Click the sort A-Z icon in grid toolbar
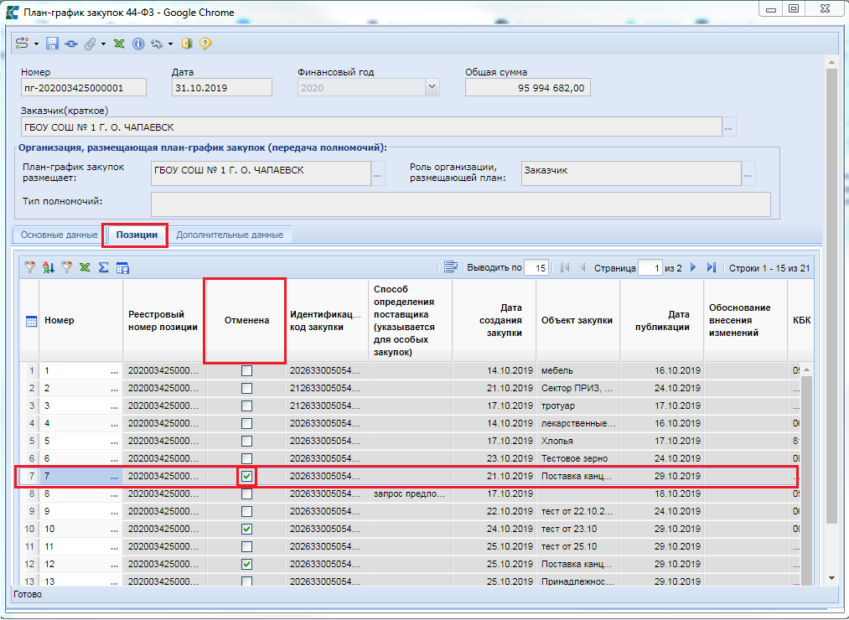The image size is (849, 620). (x=49, y=267)
